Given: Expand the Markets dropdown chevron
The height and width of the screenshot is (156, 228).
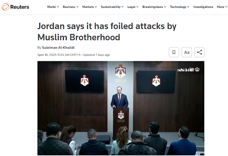Looking at the screenshot, I should [96, 7].
